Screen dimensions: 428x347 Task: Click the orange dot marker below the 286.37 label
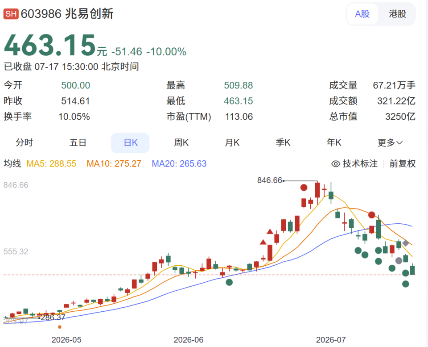tap(60, 327)
